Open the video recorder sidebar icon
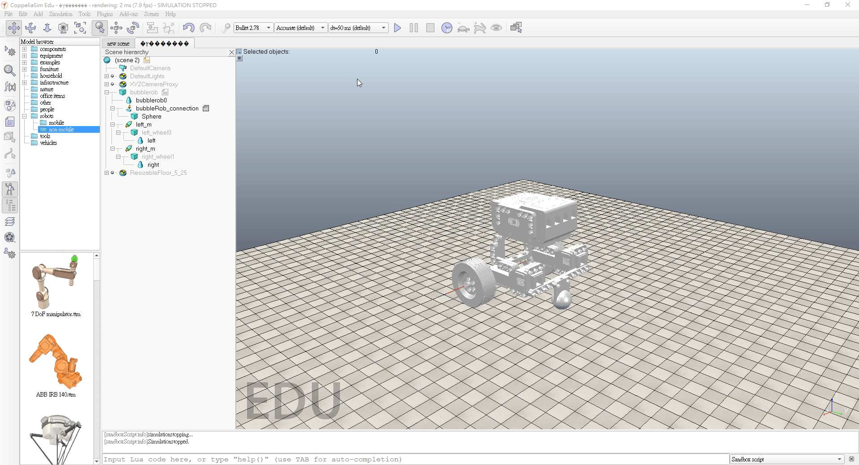The width and height of the screenshot is (859, 465). click(10, 237)
